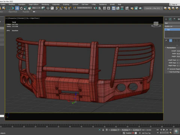Toggle the Scene Explorer icon
Screen dimensions: 180x135
coord(104,8)
